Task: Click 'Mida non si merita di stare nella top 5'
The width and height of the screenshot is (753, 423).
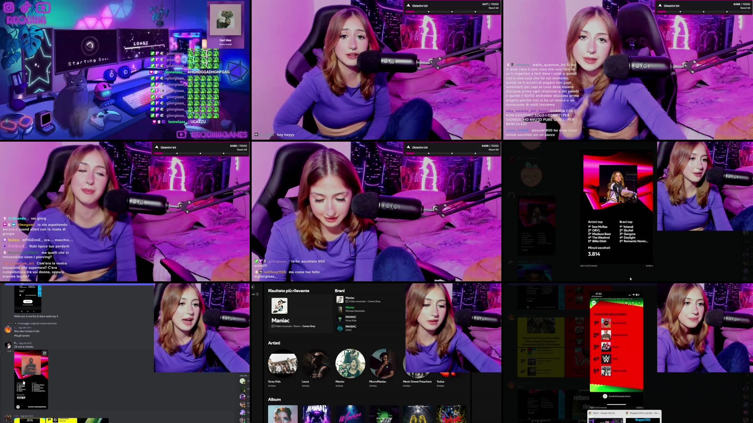Action: [36, 316]
